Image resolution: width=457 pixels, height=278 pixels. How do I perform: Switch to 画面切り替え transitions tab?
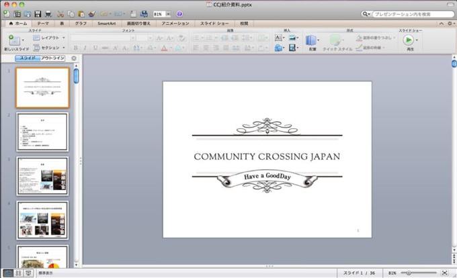138,24
